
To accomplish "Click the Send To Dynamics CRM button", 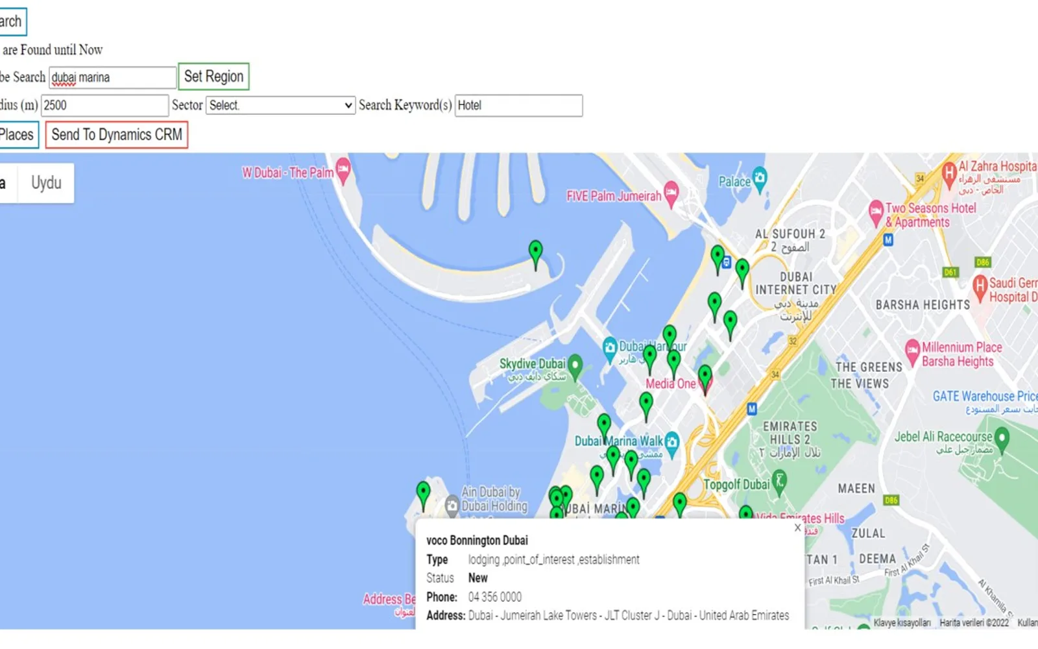I will 117,135.
